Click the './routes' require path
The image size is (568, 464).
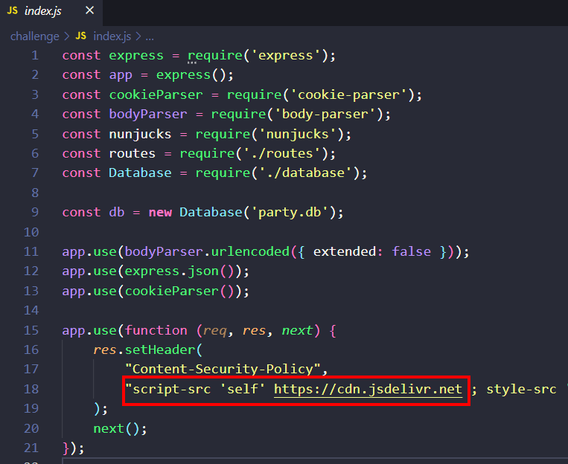[x=285, y=153]
